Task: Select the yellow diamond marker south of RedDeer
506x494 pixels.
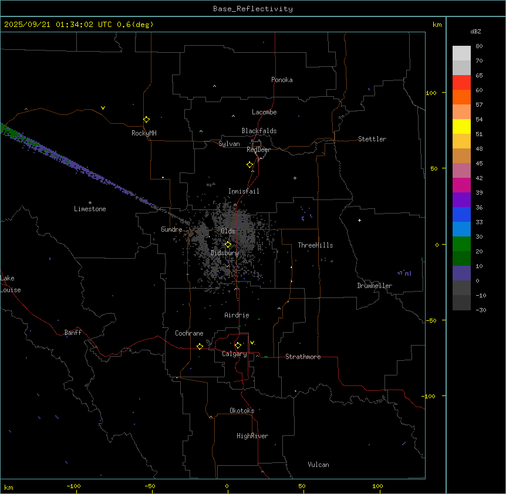Action: coord(250,165)
